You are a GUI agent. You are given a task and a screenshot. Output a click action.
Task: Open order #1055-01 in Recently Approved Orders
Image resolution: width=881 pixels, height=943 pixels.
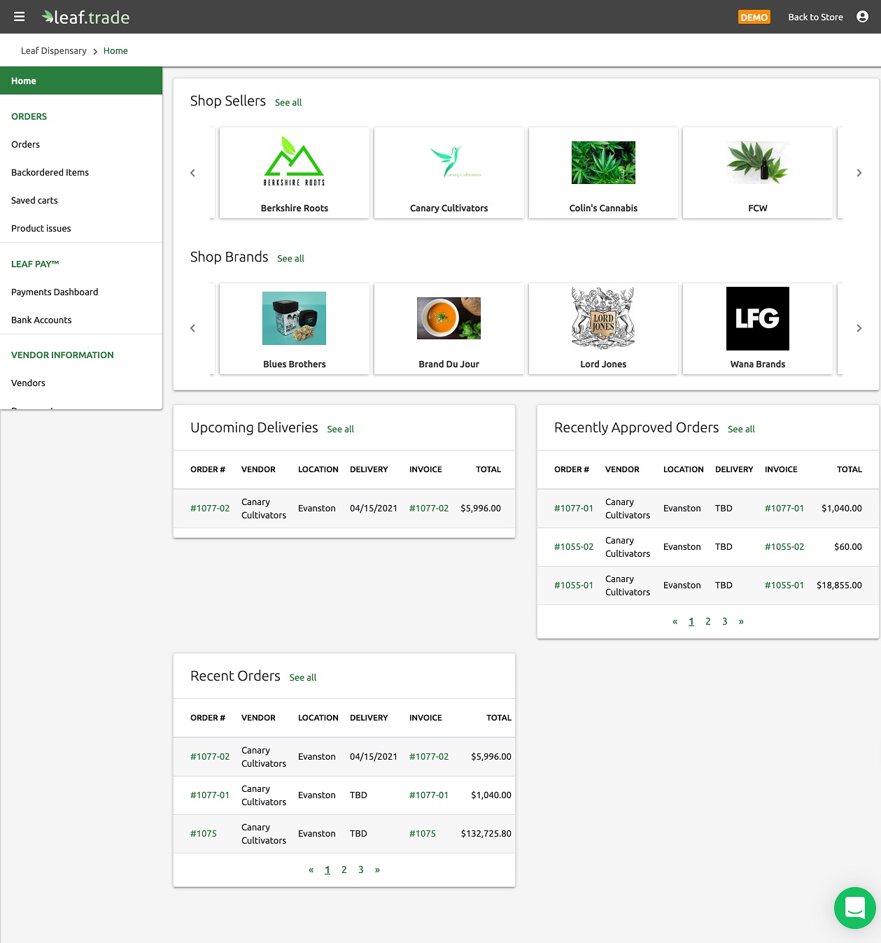(x=574, y=585)
